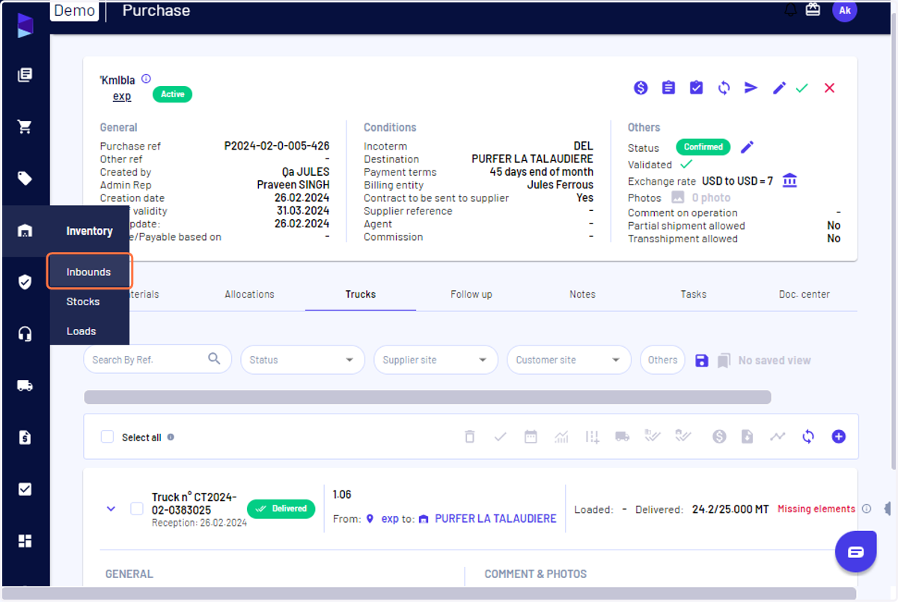Click the refresh icon in trucks toolbar

808,437
